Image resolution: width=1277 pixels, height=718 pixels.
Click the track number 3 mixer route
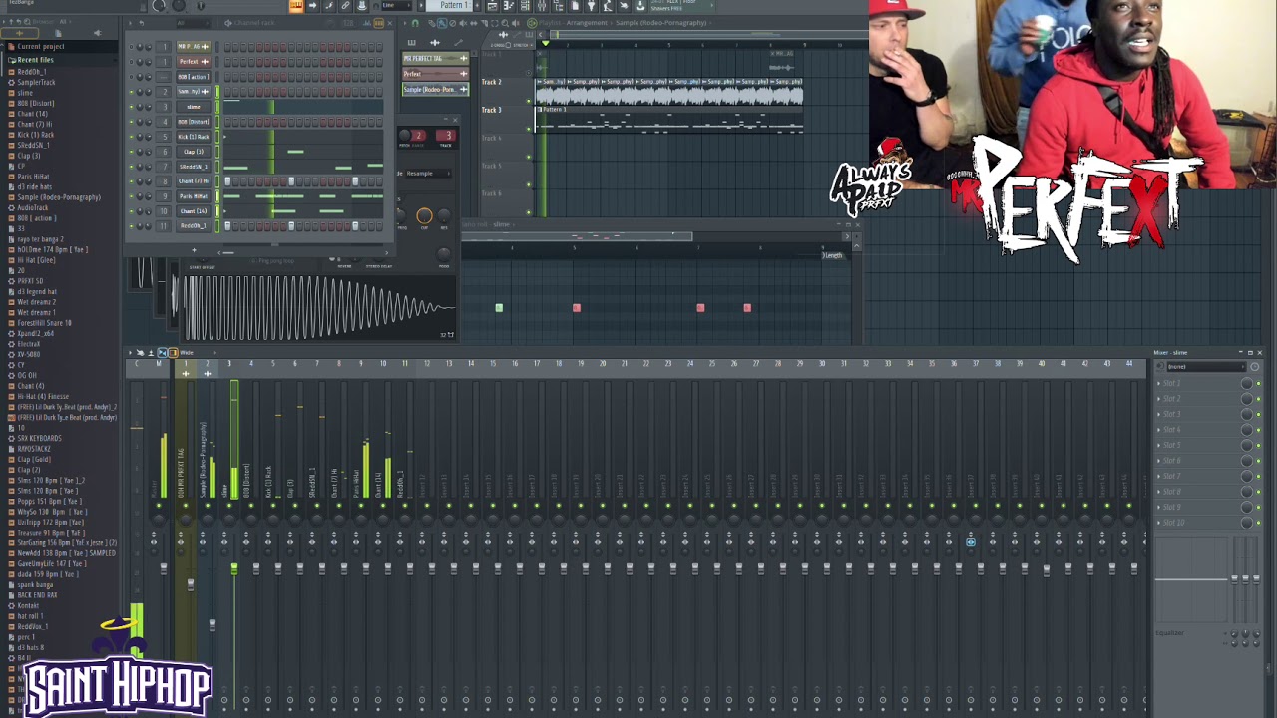point(448,136)
